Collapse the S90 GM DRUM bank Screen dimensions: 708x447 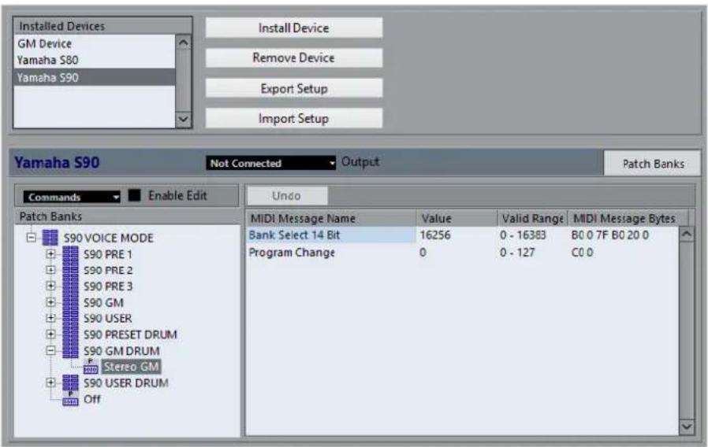click(50, 350)
